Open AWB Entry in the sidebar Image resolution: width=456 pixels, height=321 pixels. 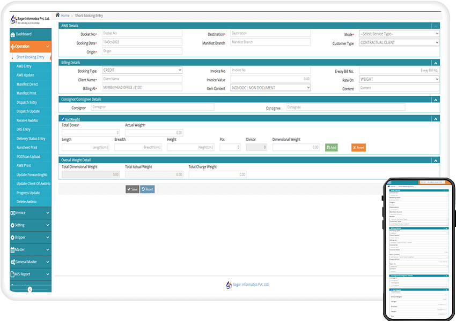click(24, 66)
